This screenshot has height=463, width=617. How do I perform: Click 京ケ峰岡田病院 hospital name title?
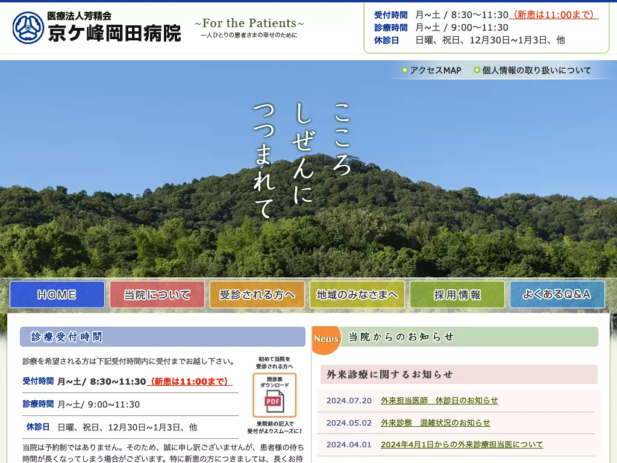click(114, 33)
